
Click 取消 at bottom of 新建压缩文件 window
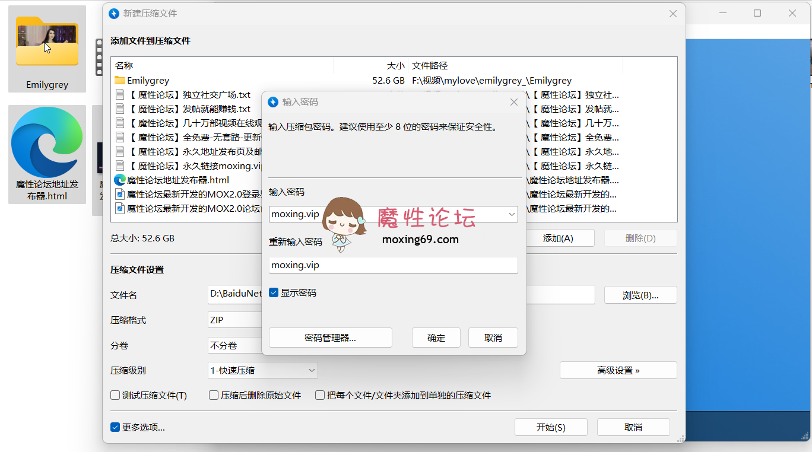click(633, 427)
